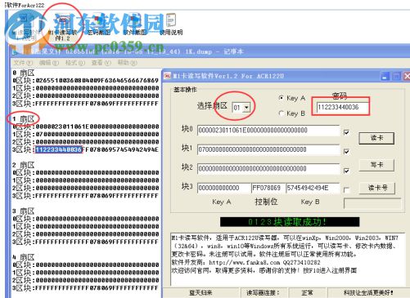Click the 控制位 label under 块3
This screenshot has width=410, height=298.
point(266,202)
